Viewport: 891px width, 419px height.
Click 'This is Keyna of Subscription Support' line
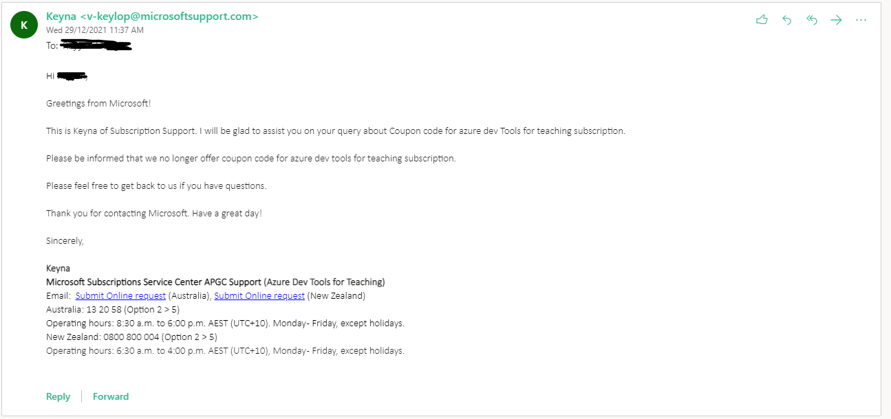pyautogui.click(x=336, y=131)
